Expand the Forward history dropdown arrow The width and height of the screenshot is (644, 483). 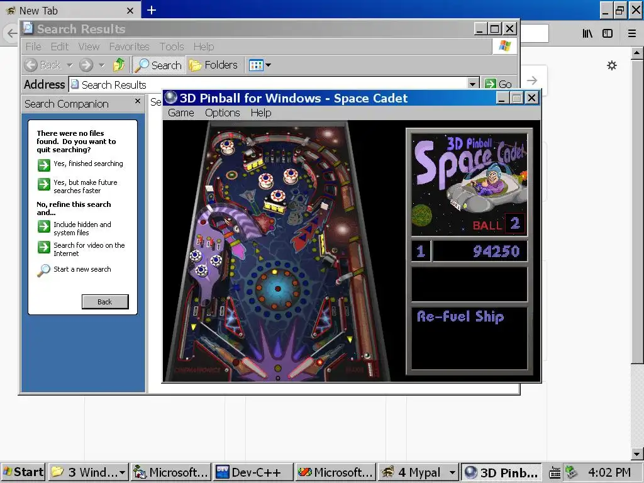pos(102,65)
